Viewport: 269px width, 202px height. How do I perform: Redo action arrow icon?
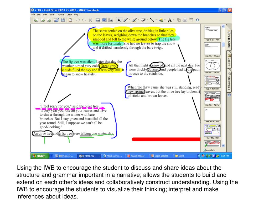click(84, 20)
